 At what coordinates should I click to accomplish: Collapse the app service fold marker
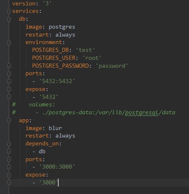pos(9,121)
